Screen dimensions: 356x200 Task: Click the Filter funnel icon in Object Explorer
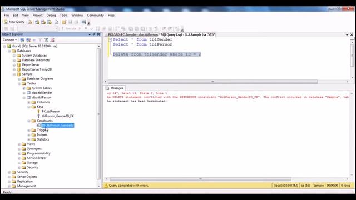click(40, 40)
